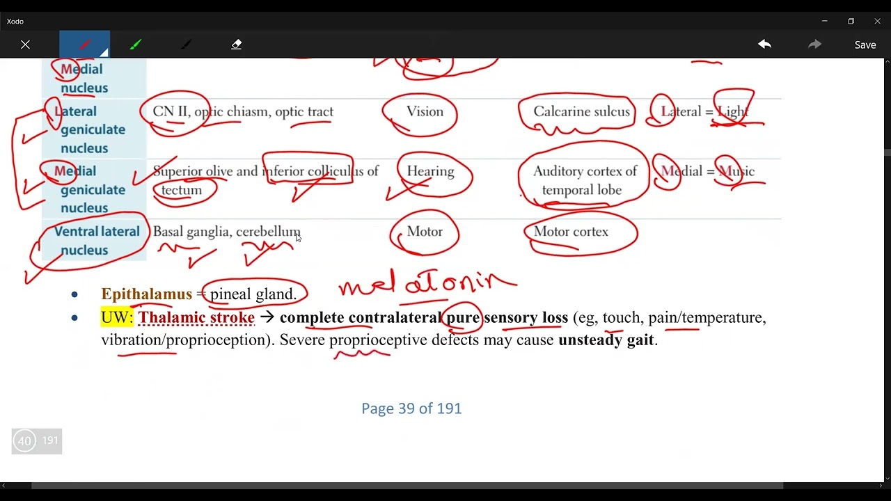Image resolution: width=891 pixels, height=501 pixels.
Task: Select the black pen tool
Action: pos(186,45)
